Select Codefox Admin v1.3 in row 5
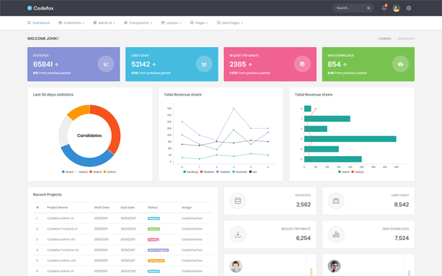442x276 pixels. pos(61,261)
